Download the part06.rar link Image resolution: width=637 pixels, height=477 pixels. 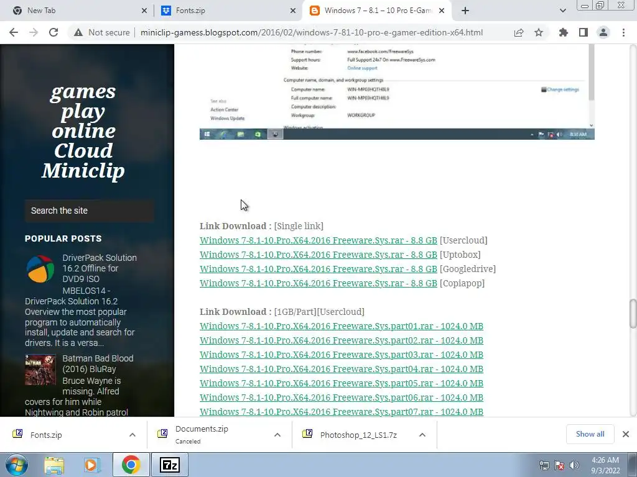(x=342, y=397)
